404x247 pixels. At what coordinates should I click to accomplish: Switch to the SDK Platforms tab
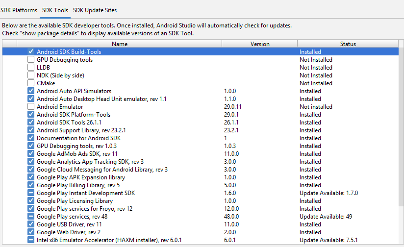[19, 10]
